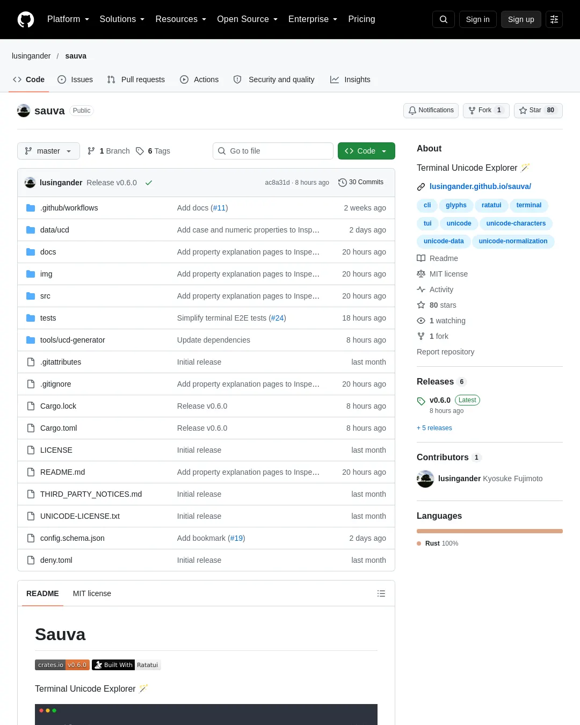The width and height of the screenshot is (580, 725).
Task: Open the Security and quality tab
Action: click(x=274, y=79)
